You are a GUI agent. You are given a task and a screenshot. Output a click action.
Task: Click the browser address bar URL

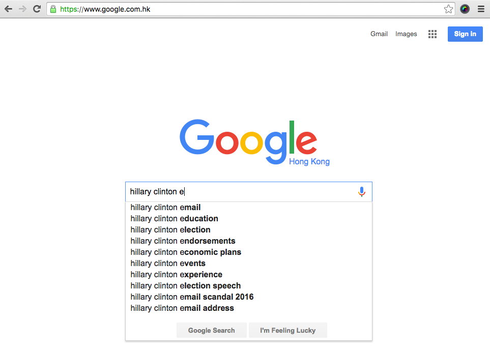105,9
